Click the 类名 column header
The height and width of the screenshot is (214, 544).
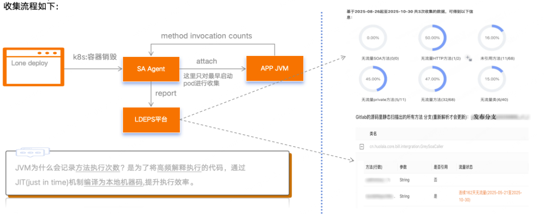(x=373, y=133)
